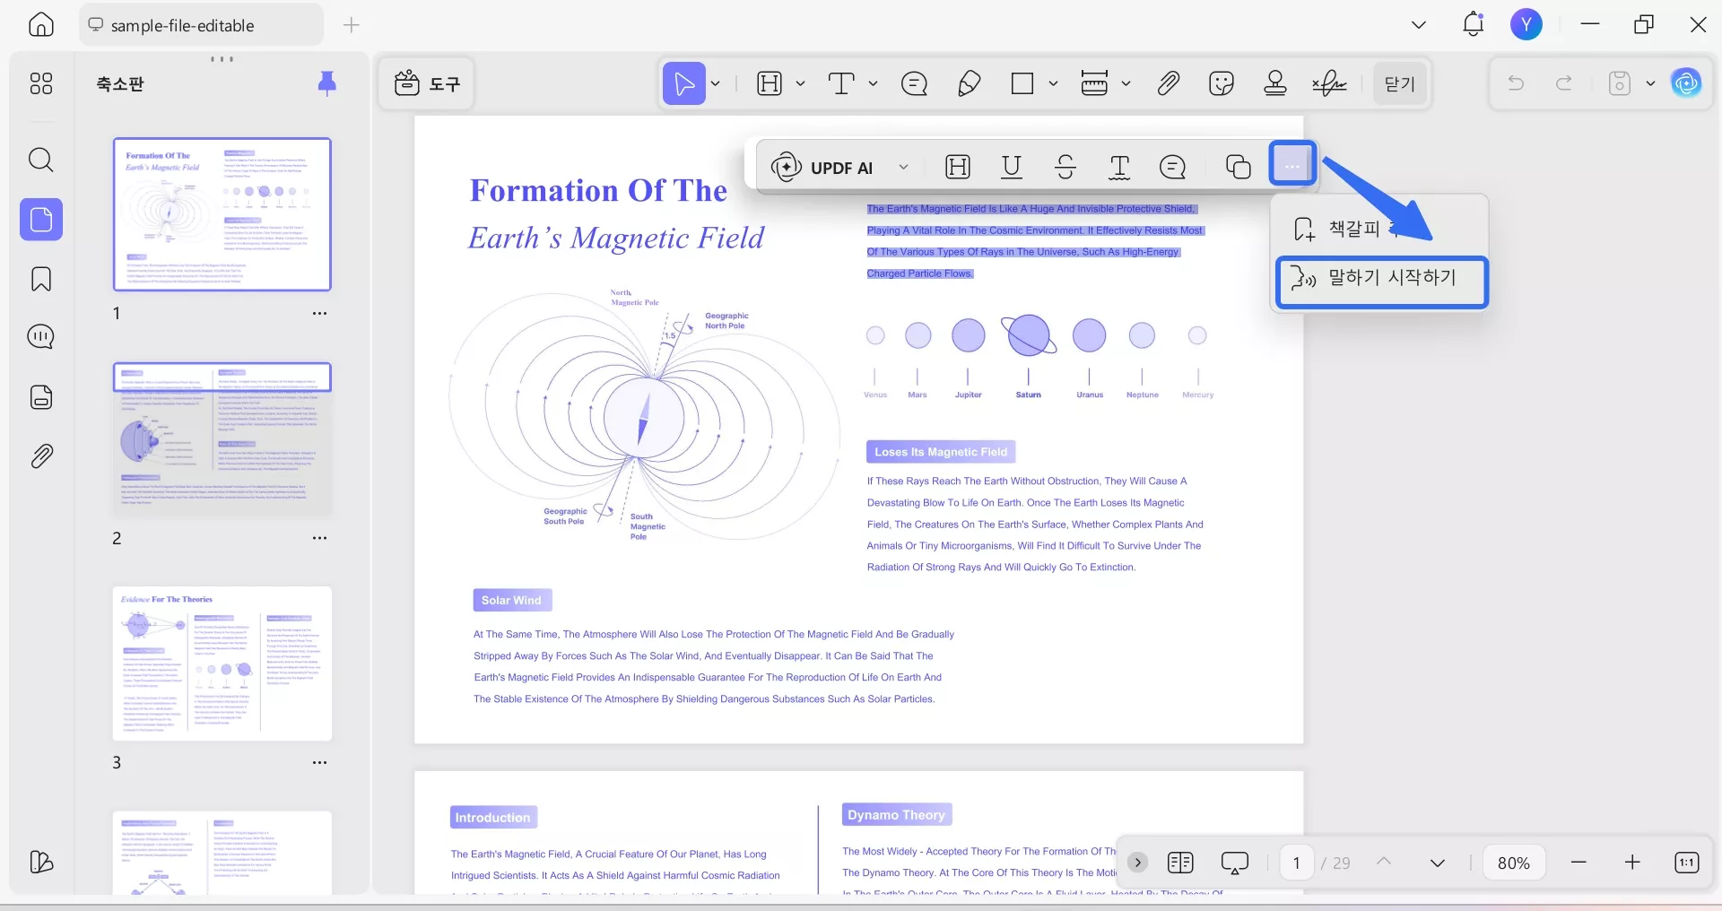
Task: Pick the pencil drawing tool
Action: pyautogui.click(x=969, y=83)
